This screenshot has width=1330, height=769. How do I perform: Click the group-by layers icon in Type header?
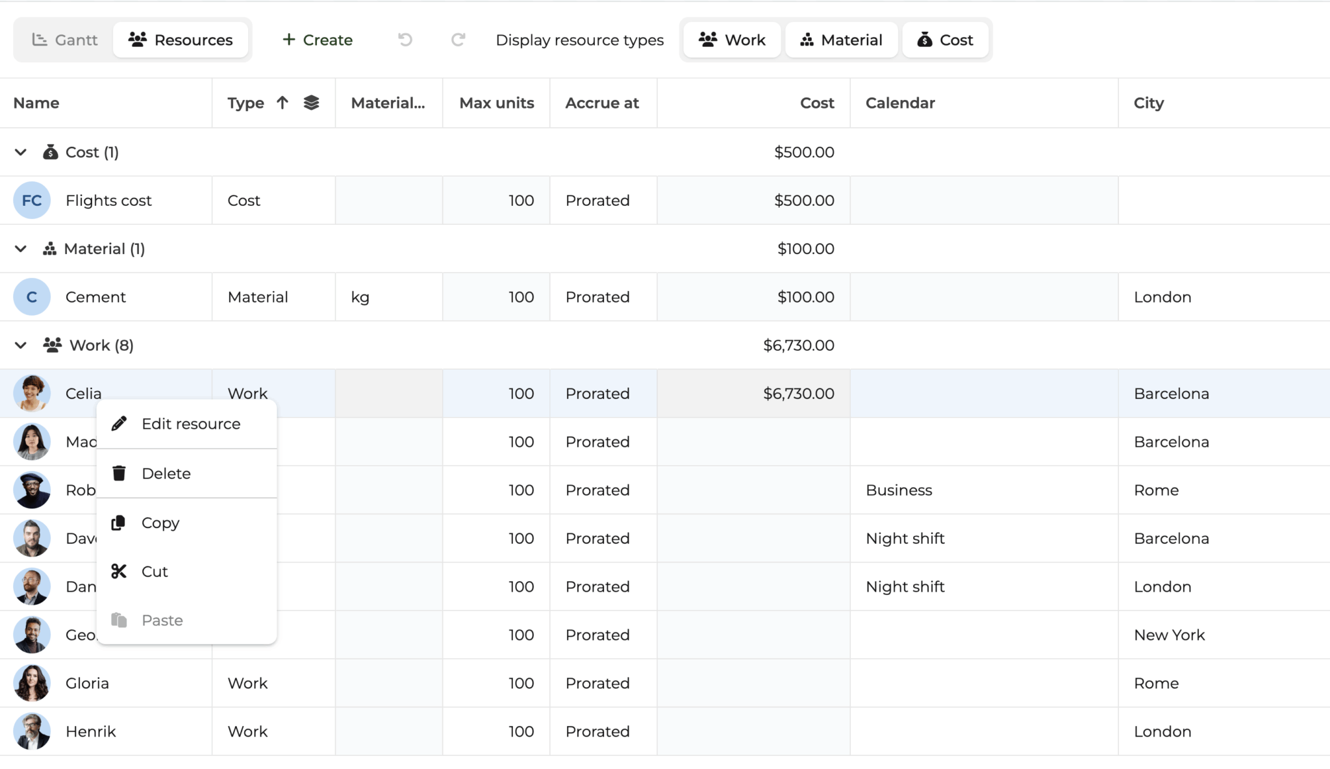tap(311, 103)
